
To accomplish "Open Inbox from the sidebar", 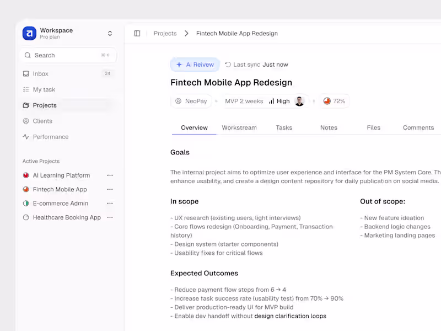I will click(x=41, y=74).
